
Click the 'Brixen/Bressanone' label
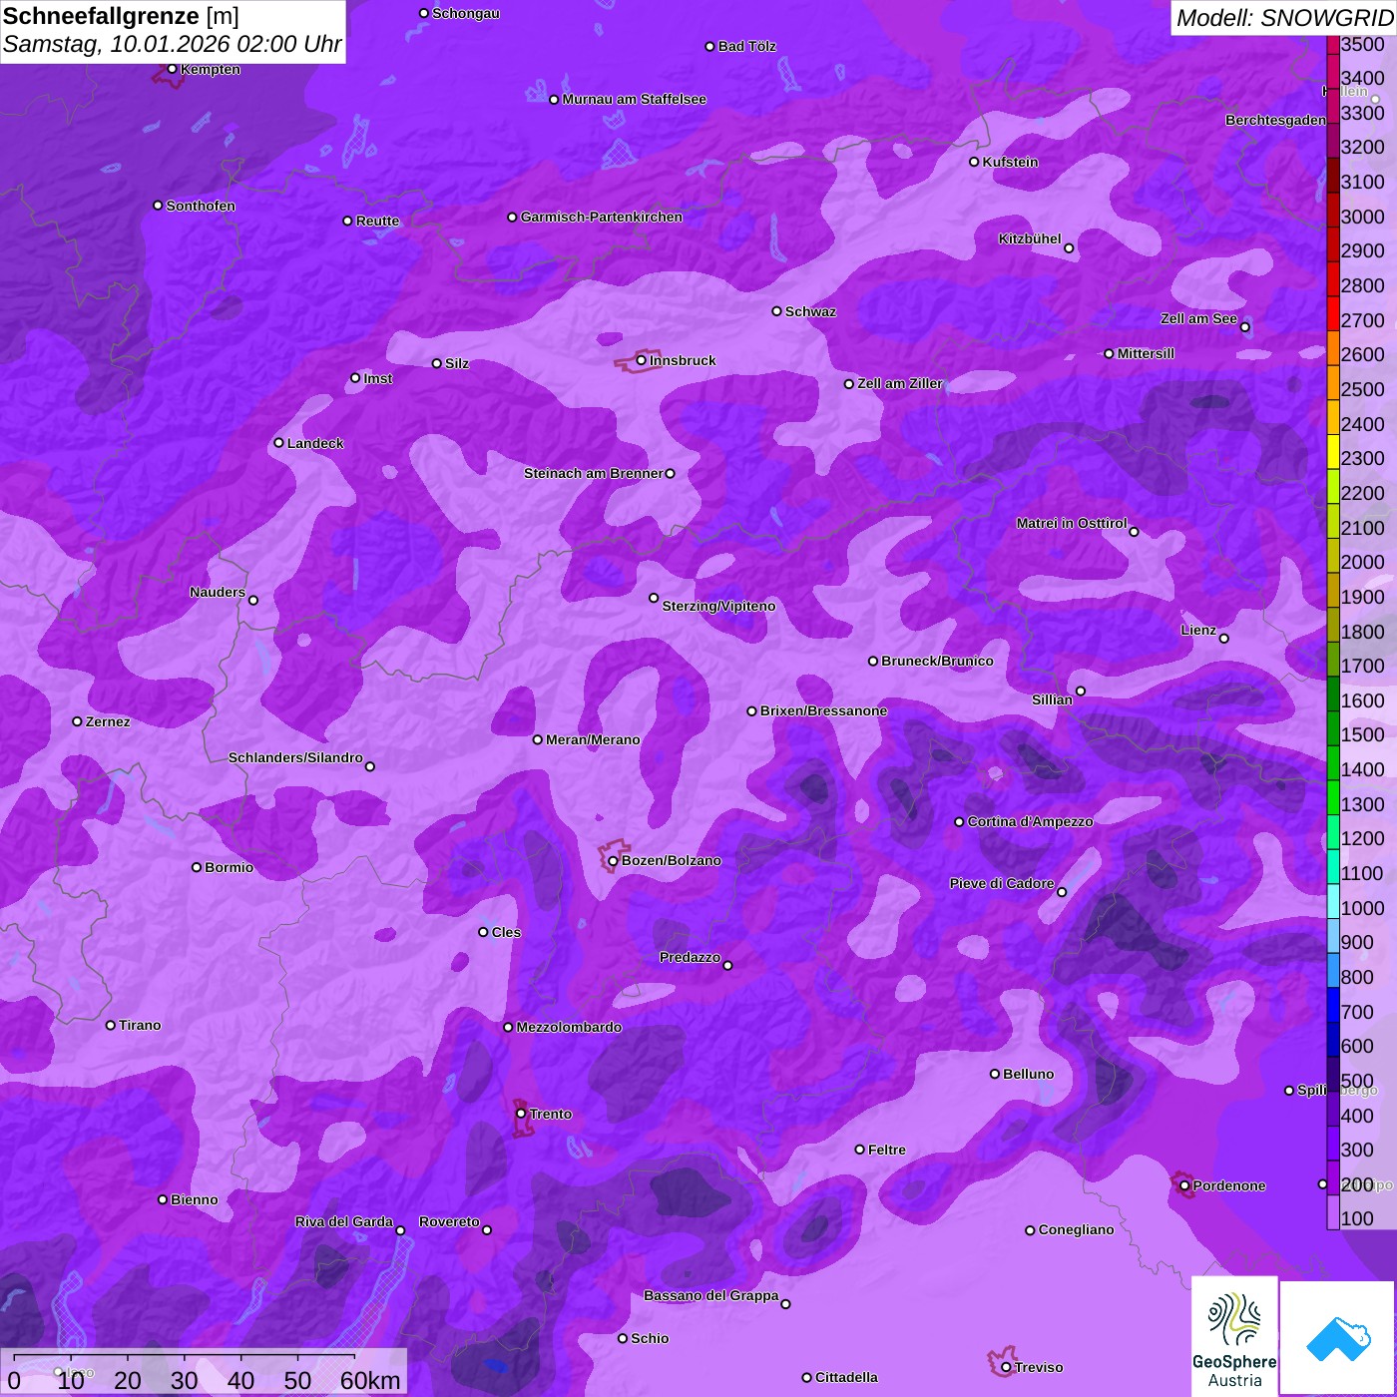tap(823, 710)
